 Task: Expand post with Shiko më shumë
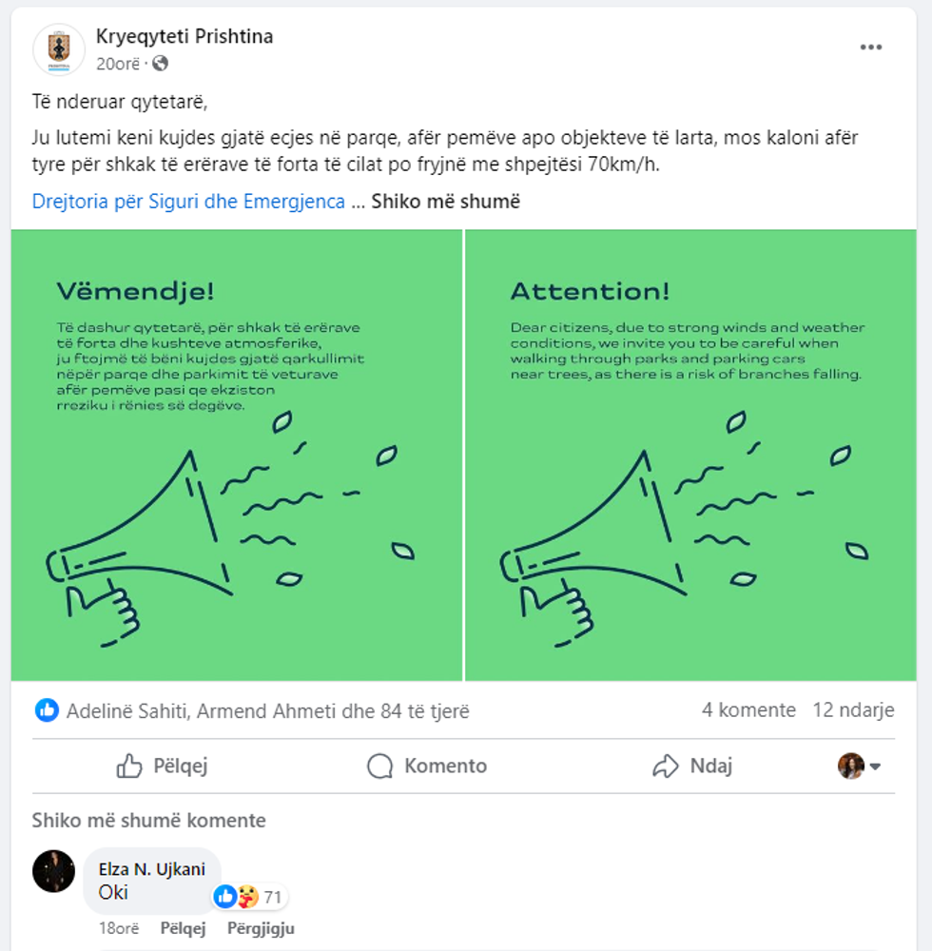tap(445, 202)
